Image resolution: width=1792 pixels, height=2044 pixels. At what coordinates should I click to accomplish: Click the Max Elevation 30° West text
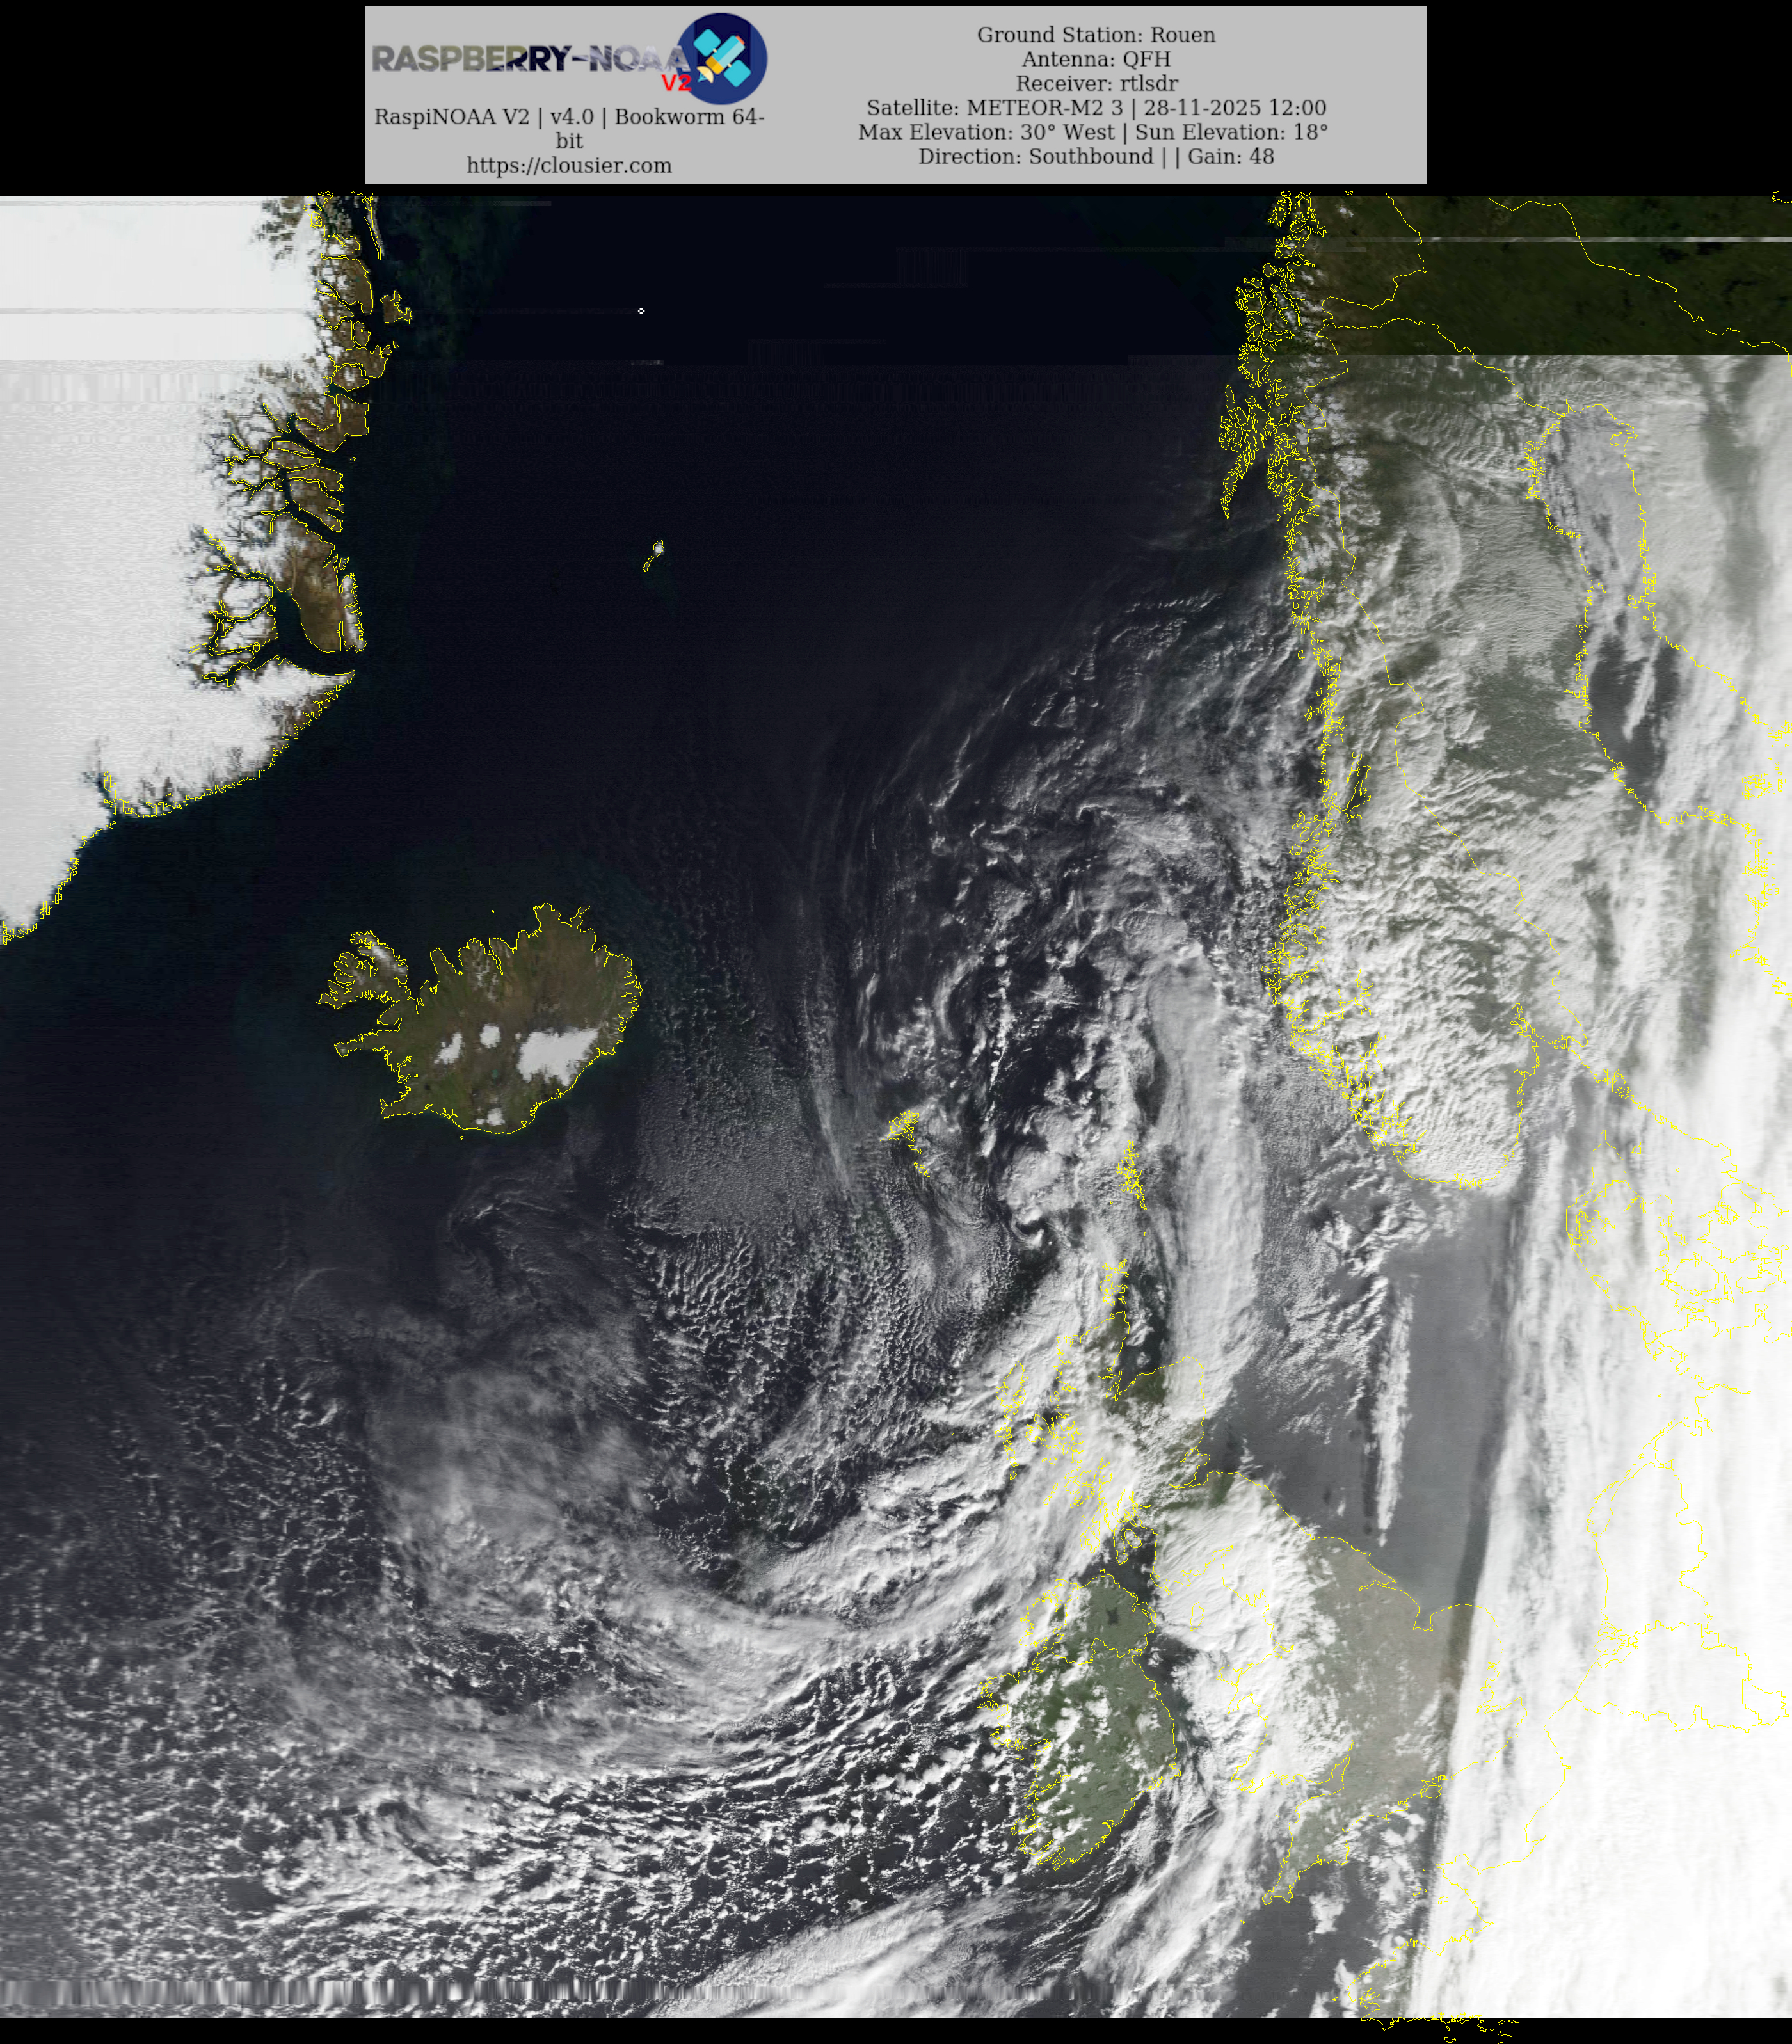pos(985,132)
